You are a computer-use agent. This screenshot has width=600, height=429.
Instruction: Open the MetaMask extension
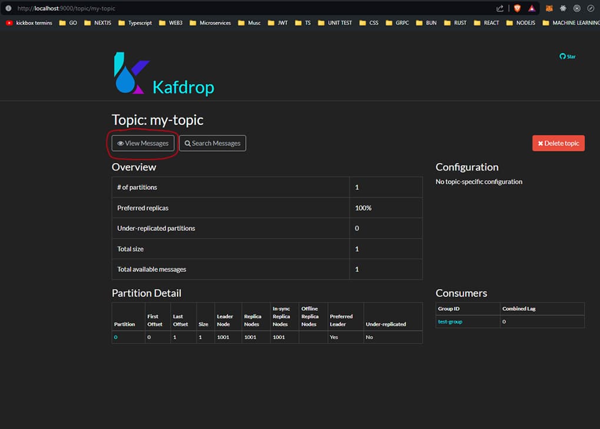coord(551,8)
